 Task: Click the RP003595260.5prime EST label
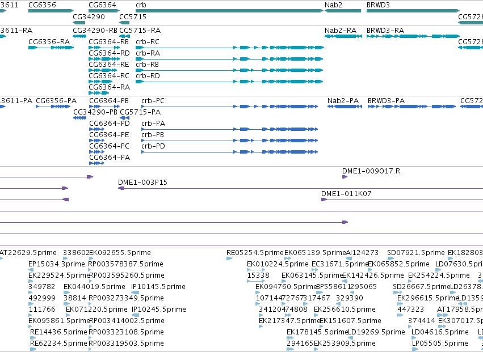(x=127, y=275)
